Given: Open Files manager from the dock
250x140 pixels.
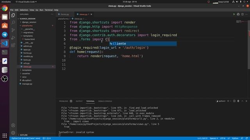Looking at the screenshot, I should pyautogui.click(x=5, y=17).
